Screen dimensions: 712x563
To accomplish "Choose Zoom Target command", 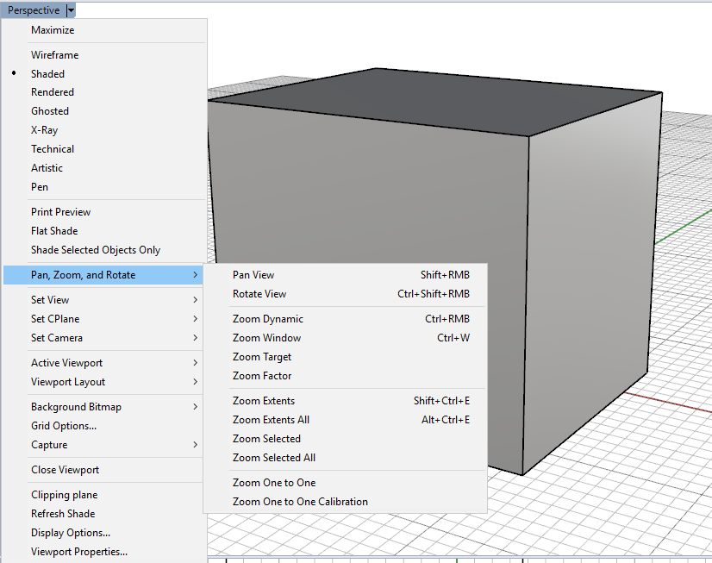I will [x=345, y=357].
